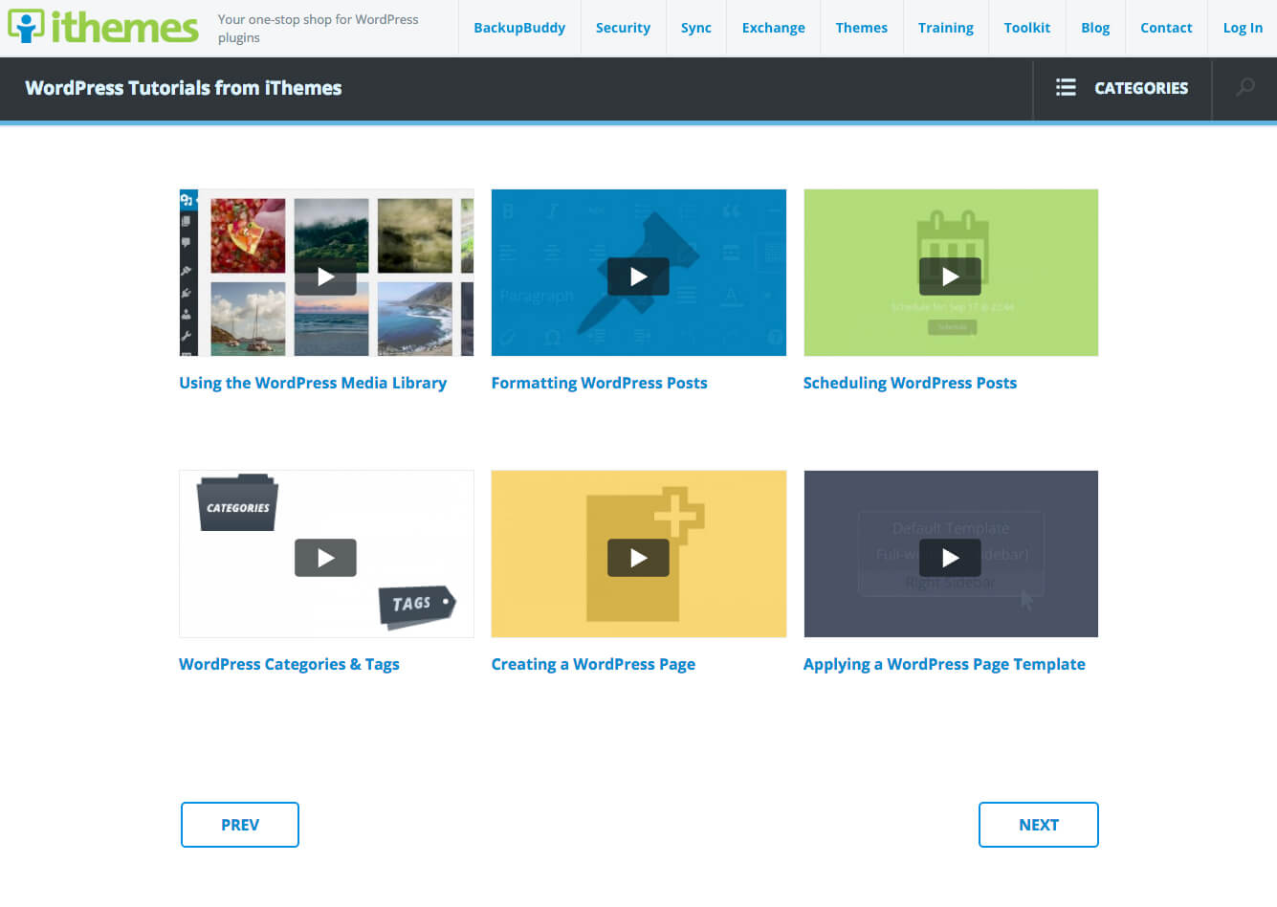Open 'Formatting WordPress Posts' title link
This screenshot has height=907, width=1277.
pos(600,383)
